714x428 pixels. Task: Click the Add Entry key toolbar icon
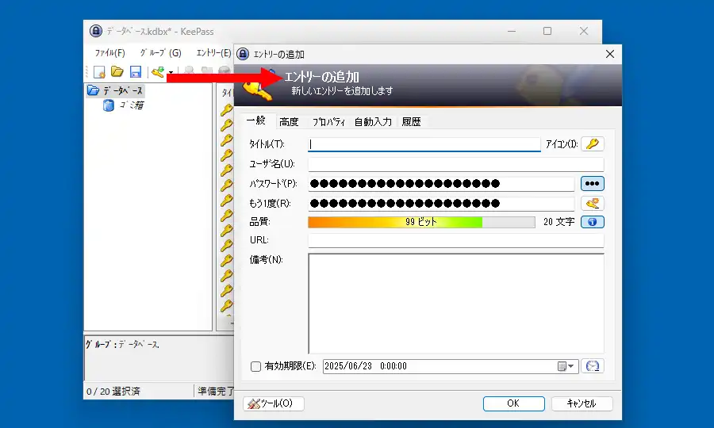point(158,72)
